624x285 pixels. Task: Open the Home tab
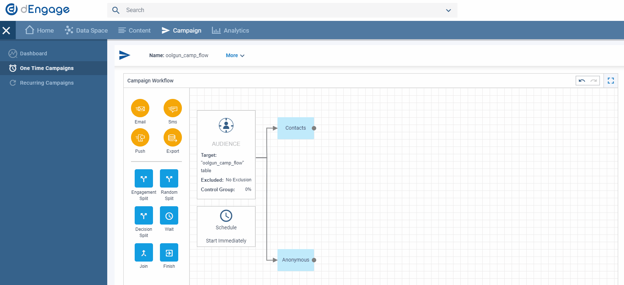40,30
